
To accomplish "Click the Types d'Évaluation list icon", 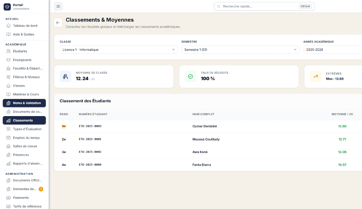I will 8,129.
